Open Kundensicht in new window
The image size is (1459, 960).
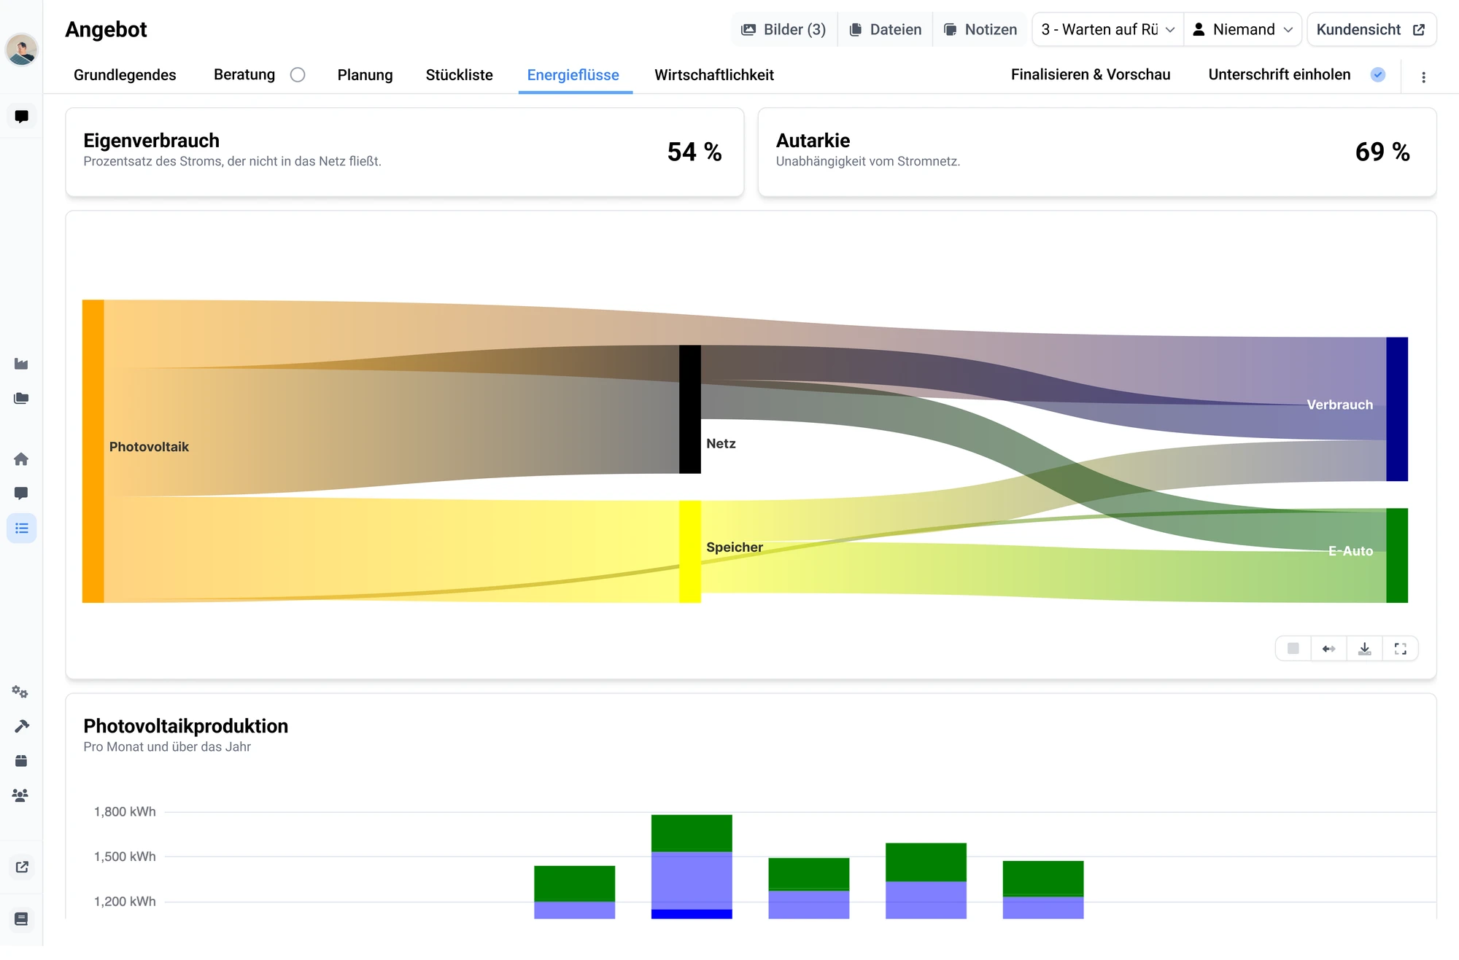(1371, 29)
